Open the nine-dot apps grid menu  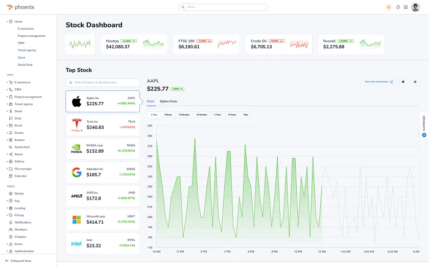pyautogui.click(x=406, y=7)
